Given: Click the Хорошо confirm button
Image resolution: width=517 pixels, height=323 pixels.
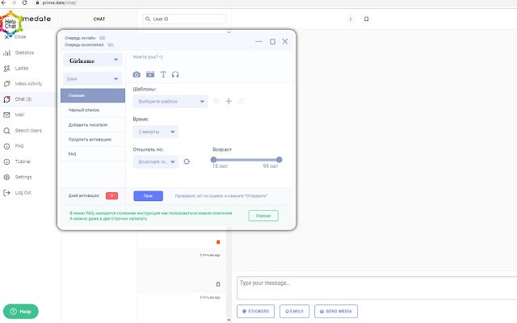Looking at the screenshot, I should [263, 216].
